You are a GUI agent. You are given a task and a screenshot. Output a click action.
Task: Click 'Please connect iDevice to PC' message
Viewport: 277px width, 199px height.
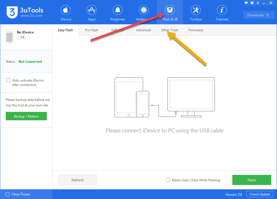pos(165,130)
